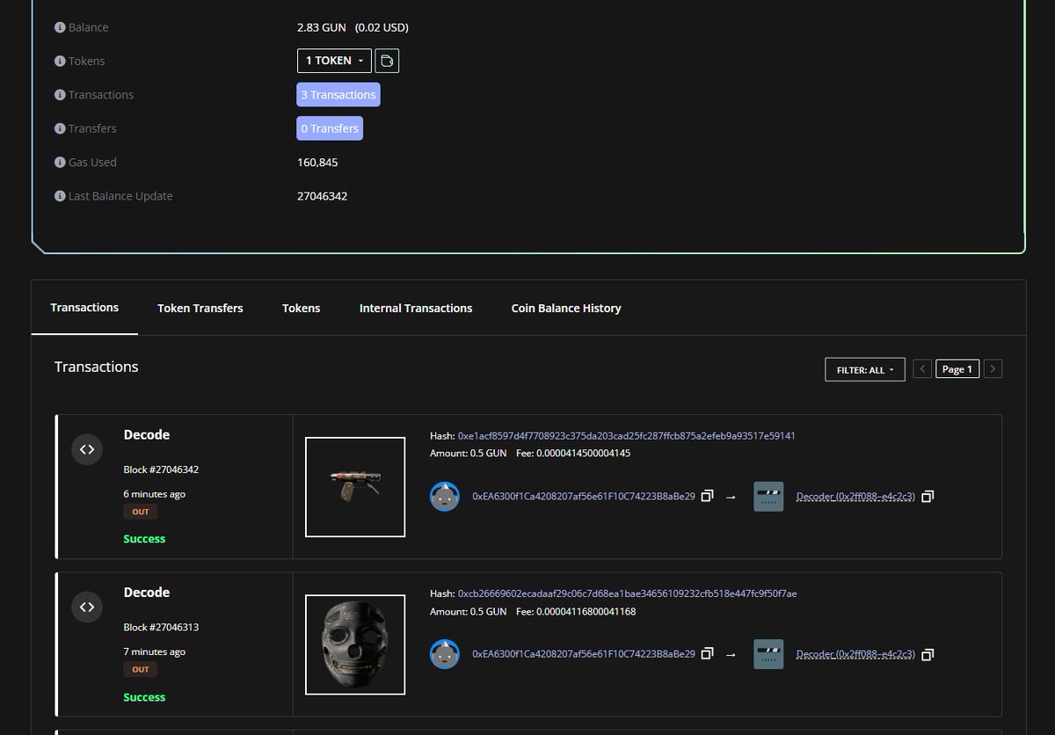The image size is (1055, 735).
Task: Open transaction hash starting 0xcb26669602
Action: [x=628, y=593]
